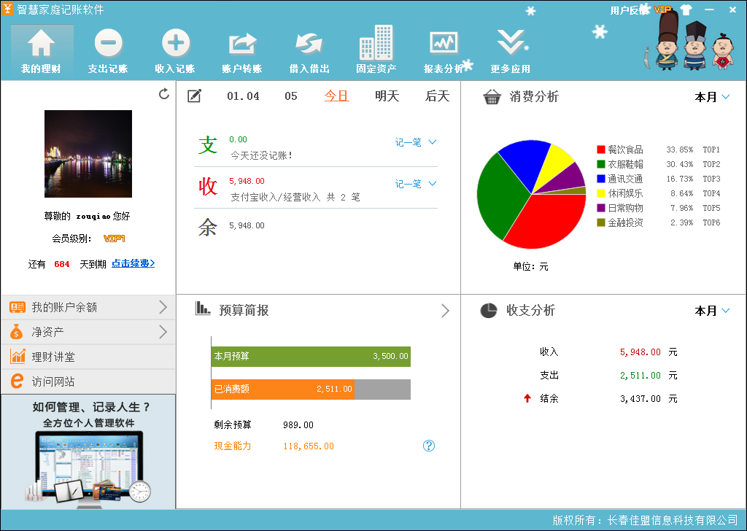Click the help question mark near 现金能力
The width and height of the screenshot is (747, 531).
pyautogui.click(x=429, y=446)
